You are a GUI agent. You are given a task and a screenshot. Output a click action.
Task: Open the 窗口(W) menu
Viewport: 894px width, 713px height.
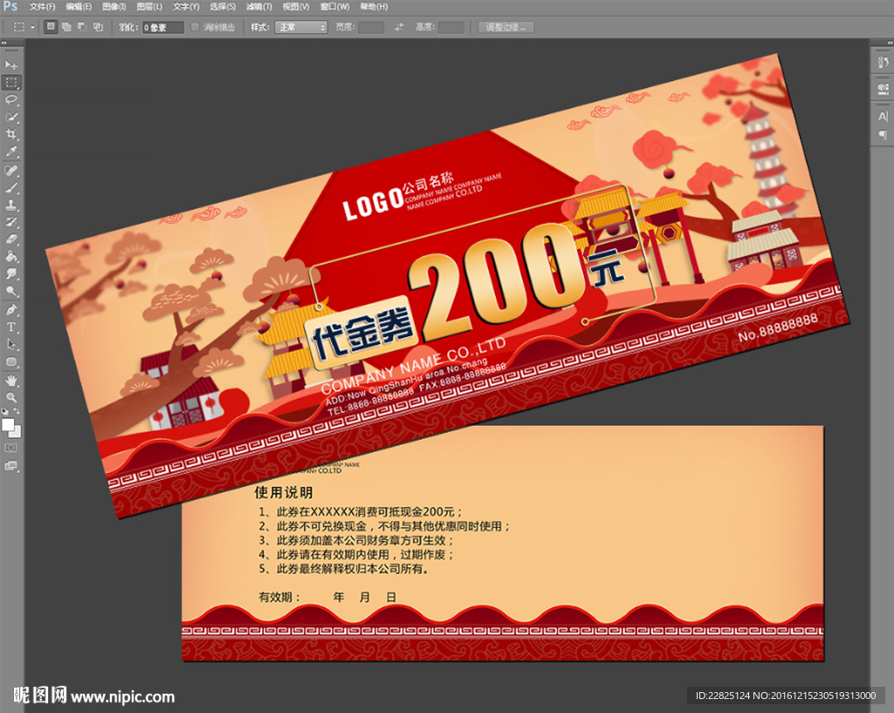pos(334,7)
